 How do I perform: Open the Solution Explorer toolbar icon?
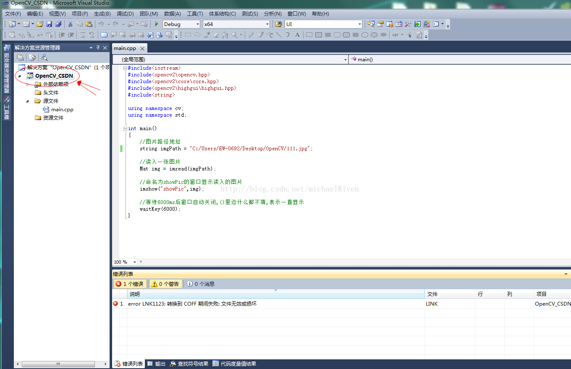click(x=371, y=24)
